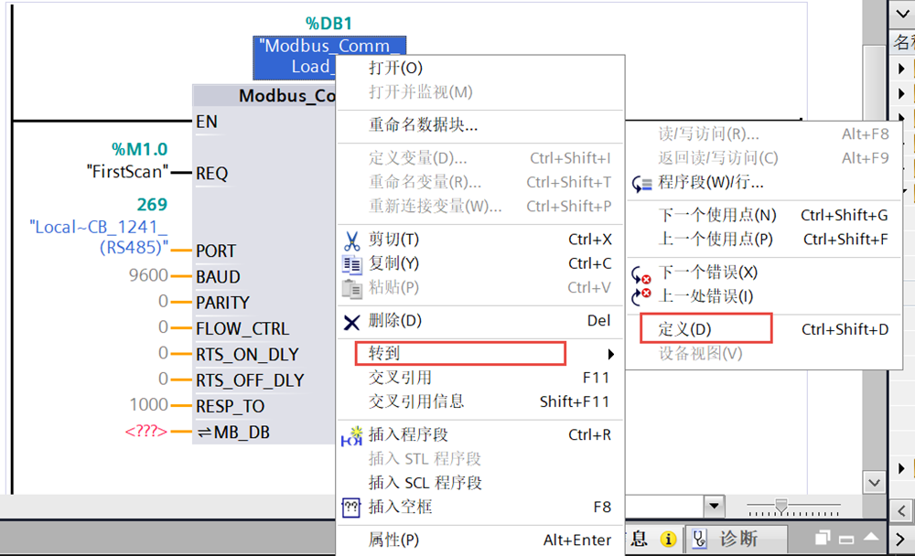Select 定义(D) in the Go To submenu
The height and width of the screenshot is (556, 915).
(x=684, y=329)
